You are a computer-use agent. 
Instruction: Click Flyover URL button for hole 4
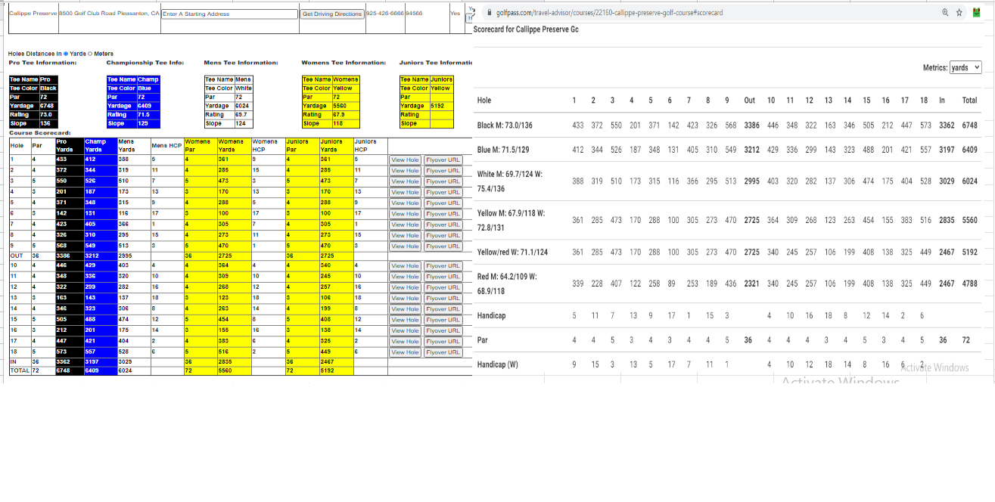(x=442, y=192)
